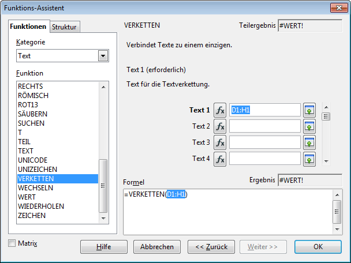This screenshot has height=263, width=351.
Task: Click the OK button
Action: pyautogui.click(x=318, y=247)
